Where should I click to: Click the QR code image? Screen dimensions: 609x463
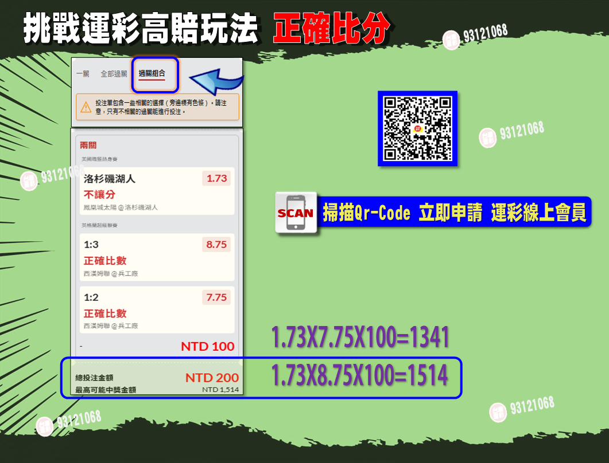pos(417,129)
